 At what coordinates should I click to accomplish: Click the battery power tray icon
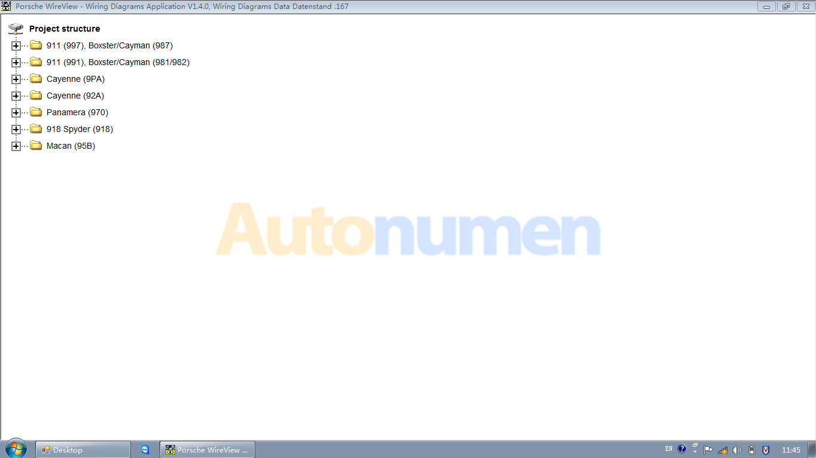(751, 450)
